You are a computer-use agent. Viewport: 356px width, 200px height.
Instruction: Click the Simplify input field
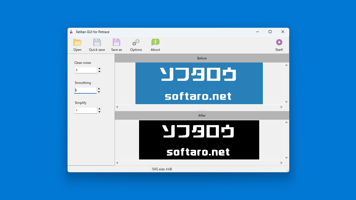(86, 110)
